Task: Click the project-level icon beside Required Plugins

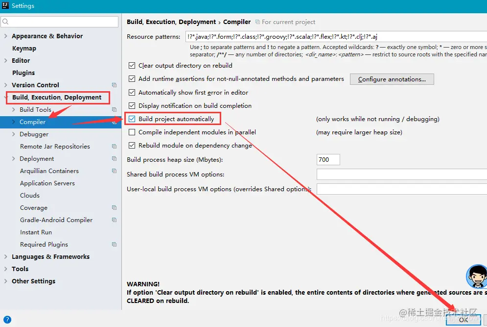Action: click(x=115, y=245)
